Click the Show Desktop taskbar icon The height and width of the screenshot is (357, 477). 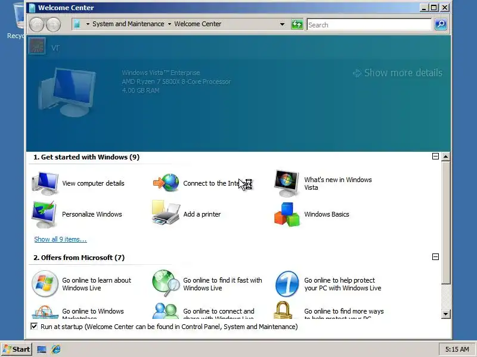[42, 349]
